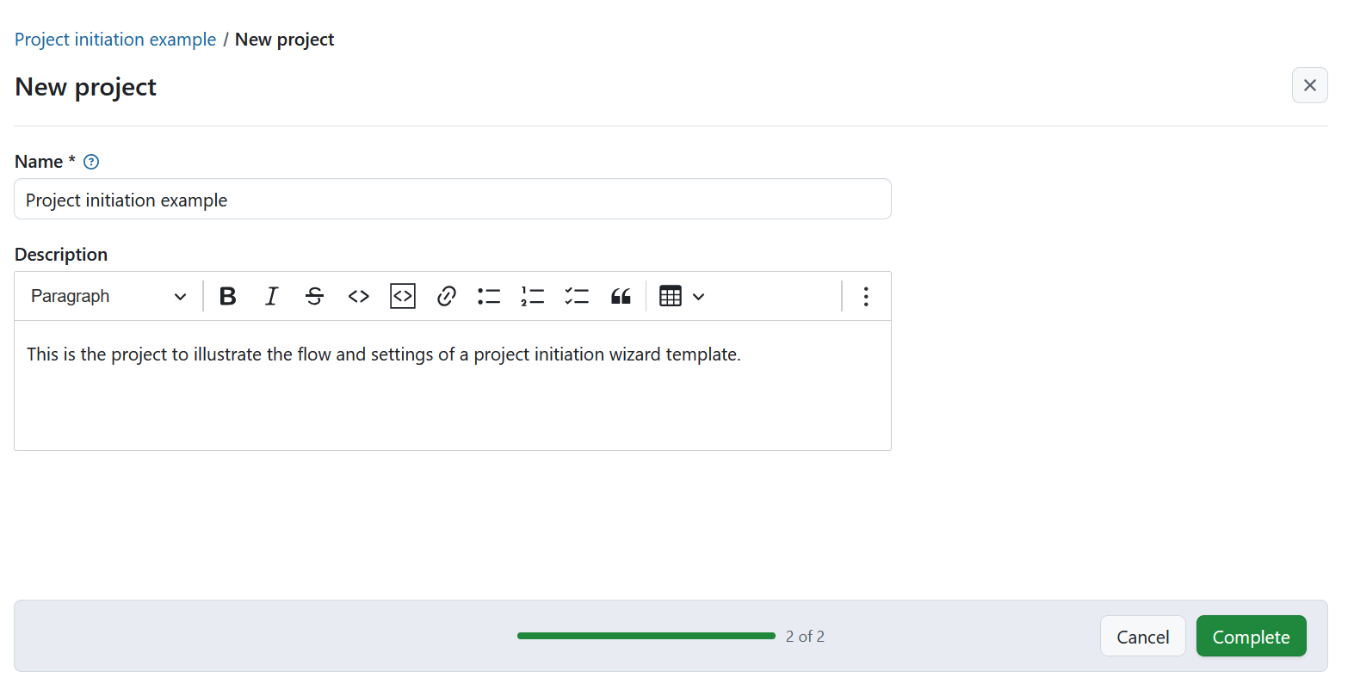Toggle strikethrough formatting
The width and height of the screenshot is (1354, 684).
(x=314, y=296)
